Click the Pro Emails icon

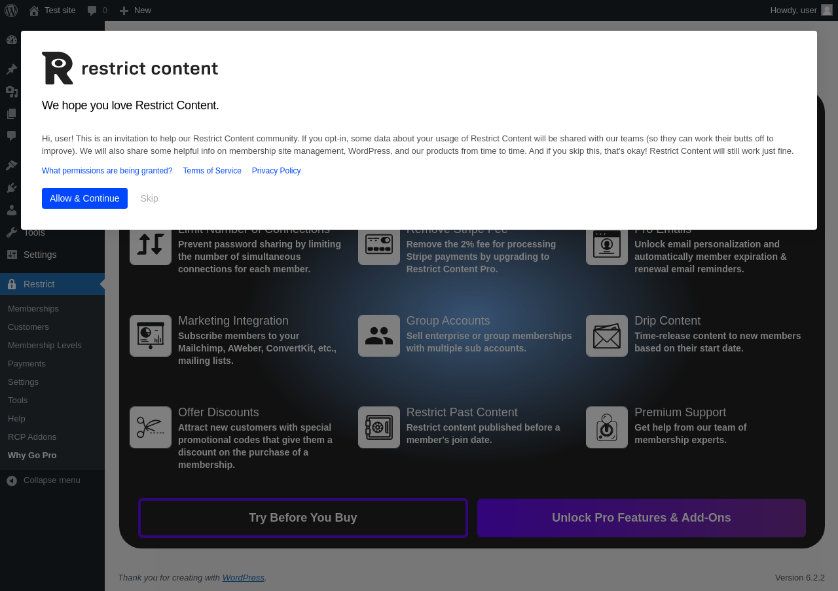point(607,244)
